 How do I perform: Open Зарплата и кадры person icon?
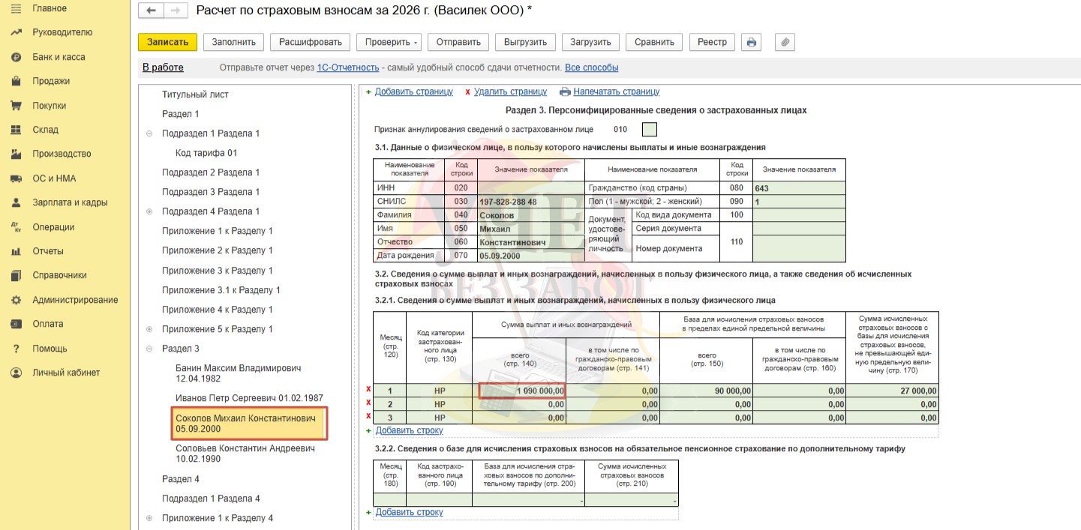[16, 202]
